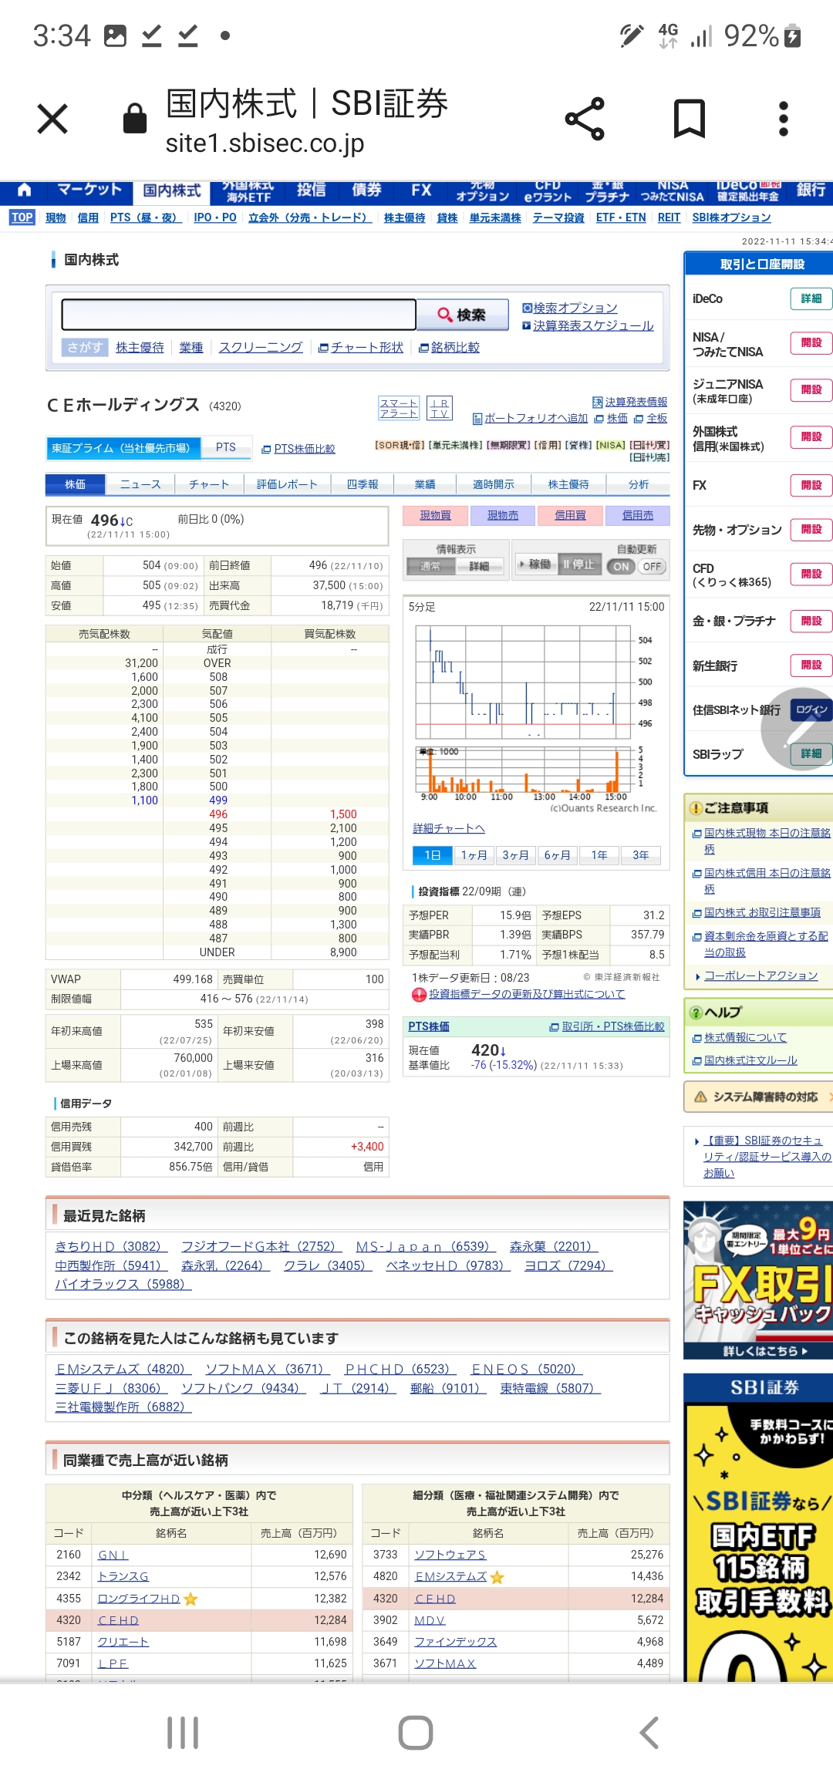833x1786 pixels.
Task: Select the 分析 tab
Action: point(639,484)
